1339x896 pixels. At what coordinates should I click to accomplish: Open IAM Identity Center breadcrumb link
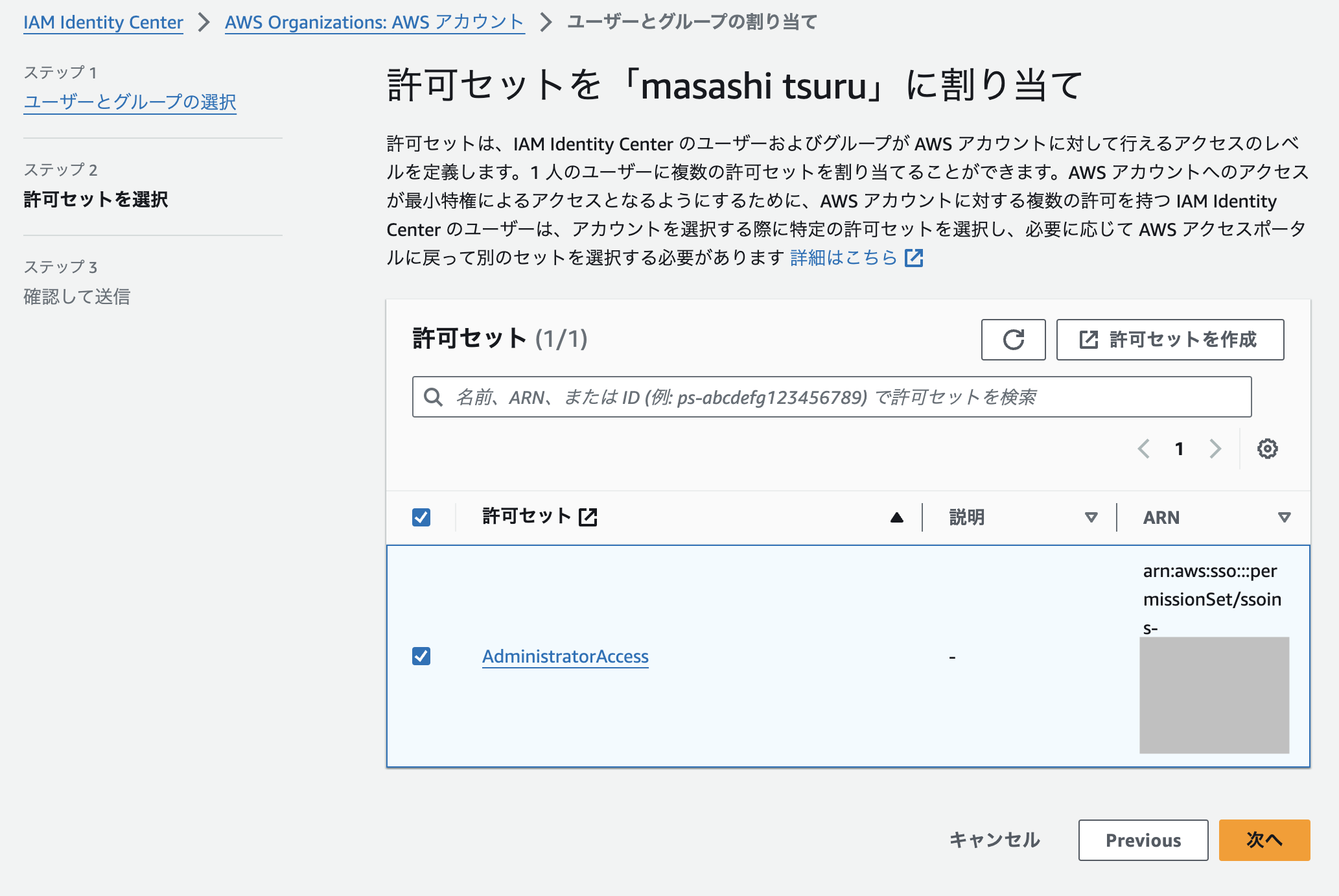point(103,23)
